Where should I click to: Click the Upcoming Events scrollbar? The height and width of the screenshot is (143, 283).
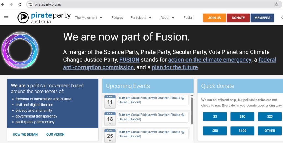[x=192, y=109]
